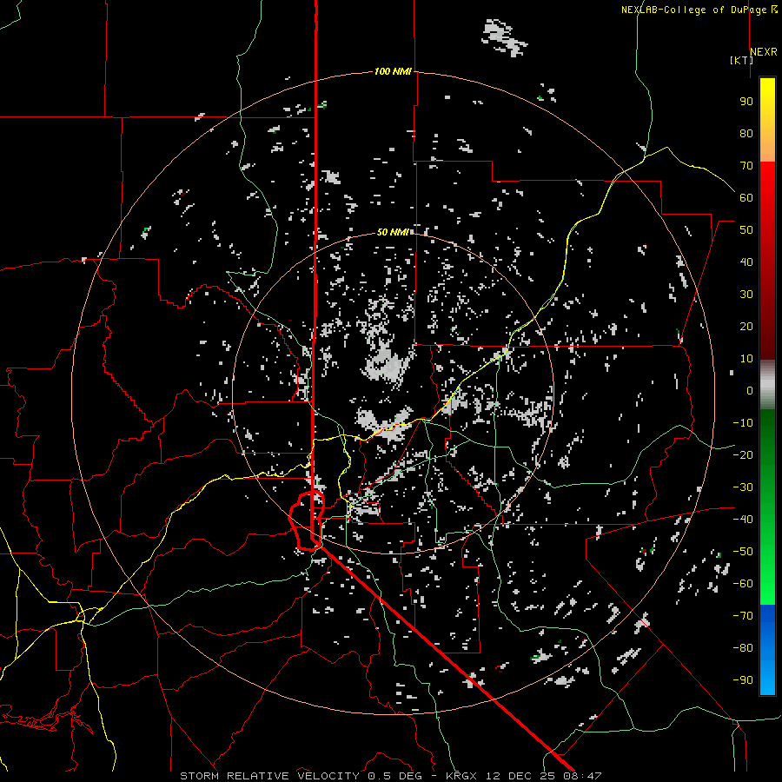Viewport: 782px width, 782px height.
Task: Click the "80" value on the velocity scale
Action: 746,133
